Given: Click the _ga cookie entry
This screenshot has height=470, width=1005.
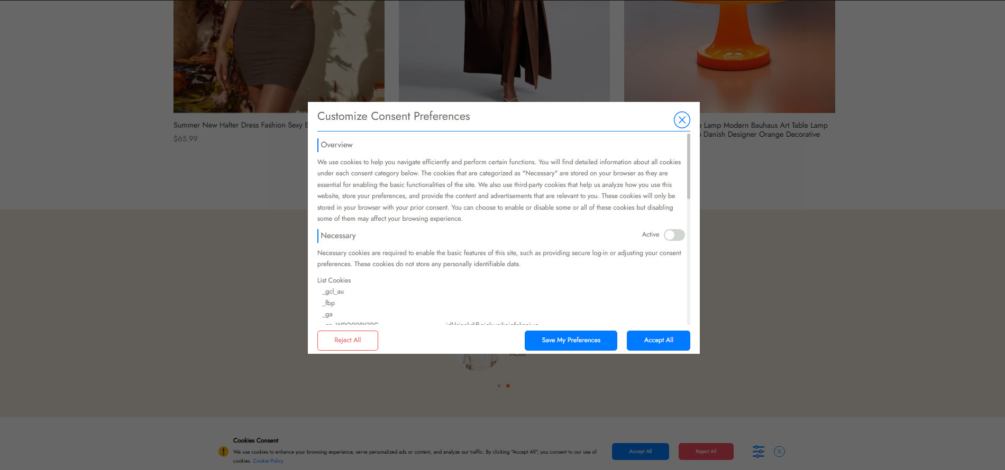Looking at the screenshot, I should coord(327,314).
